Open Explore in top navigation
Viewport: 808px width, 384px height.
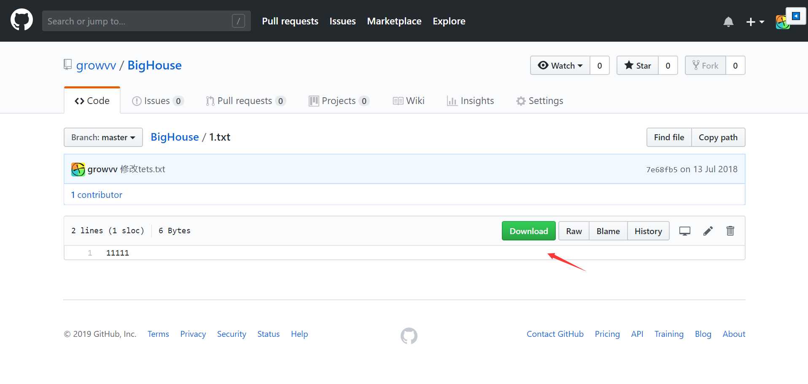pos(449,21)
